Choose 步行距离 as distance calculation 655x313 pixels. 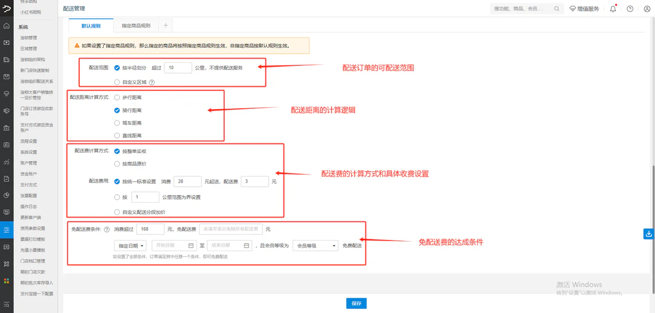coord(117,97)
